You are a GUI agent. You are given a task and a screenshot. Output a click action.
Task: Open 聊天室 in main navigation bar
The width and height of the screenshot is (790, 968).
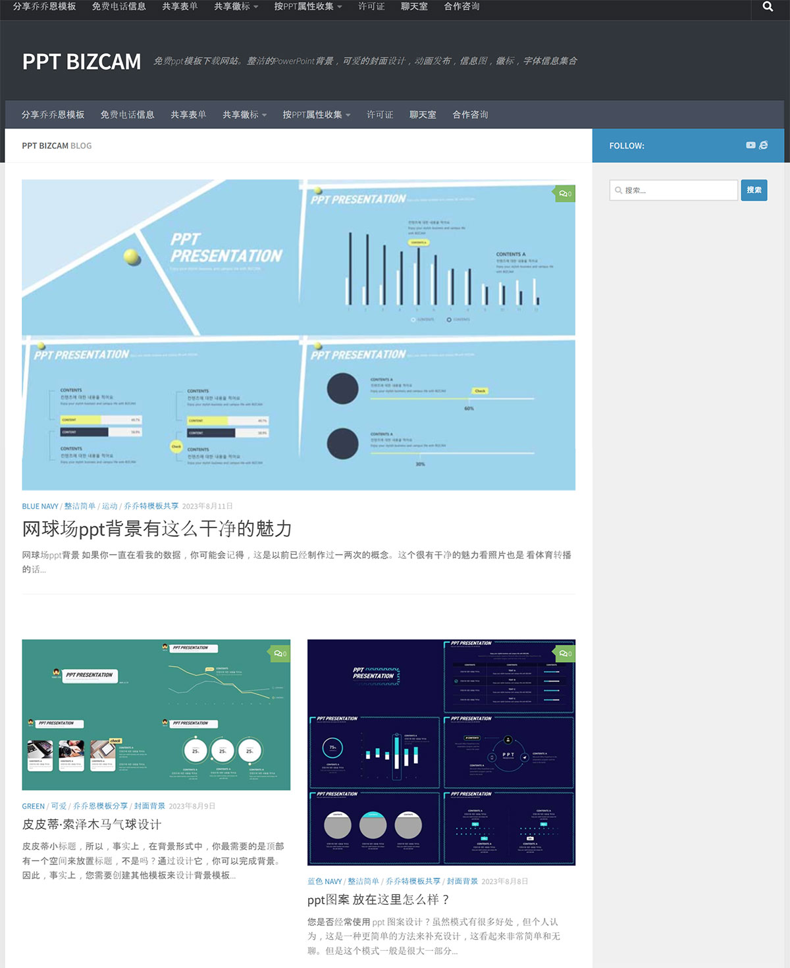[x=423, y=115]
